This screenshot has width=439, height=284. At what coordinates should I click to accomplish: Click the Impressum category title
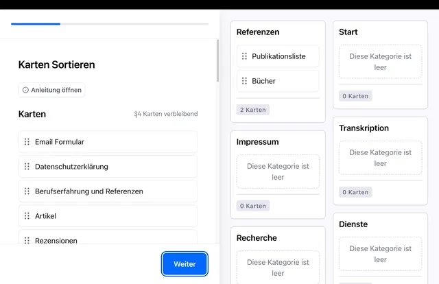pyautogui.click(x=257, y=142)
